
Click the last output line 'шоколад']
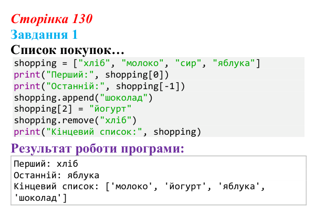pos(40,198)
